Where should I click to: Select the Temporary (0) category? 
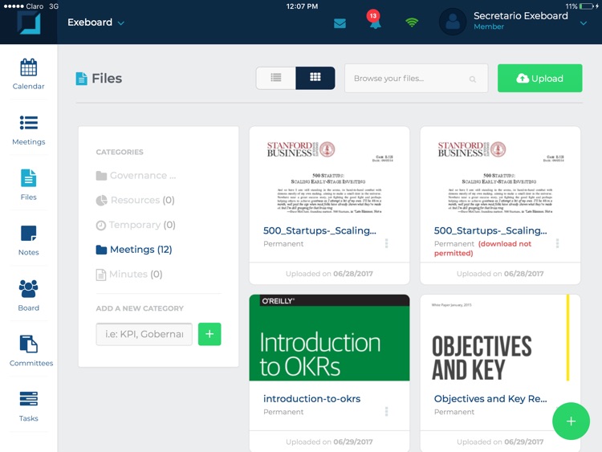pyautogui.click(x=136, y=225)
